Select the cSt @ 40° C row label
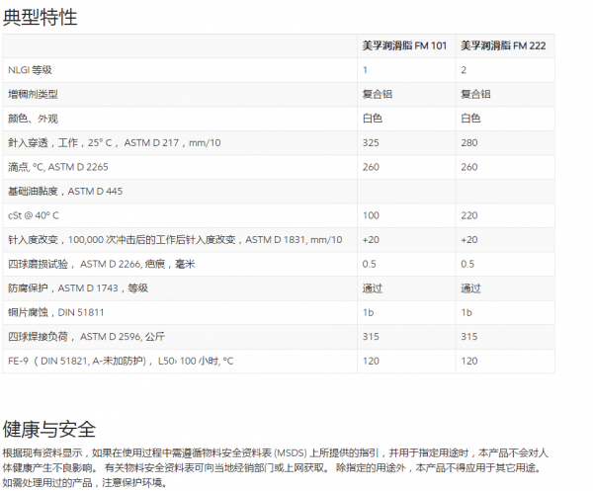 pos(35,214)
